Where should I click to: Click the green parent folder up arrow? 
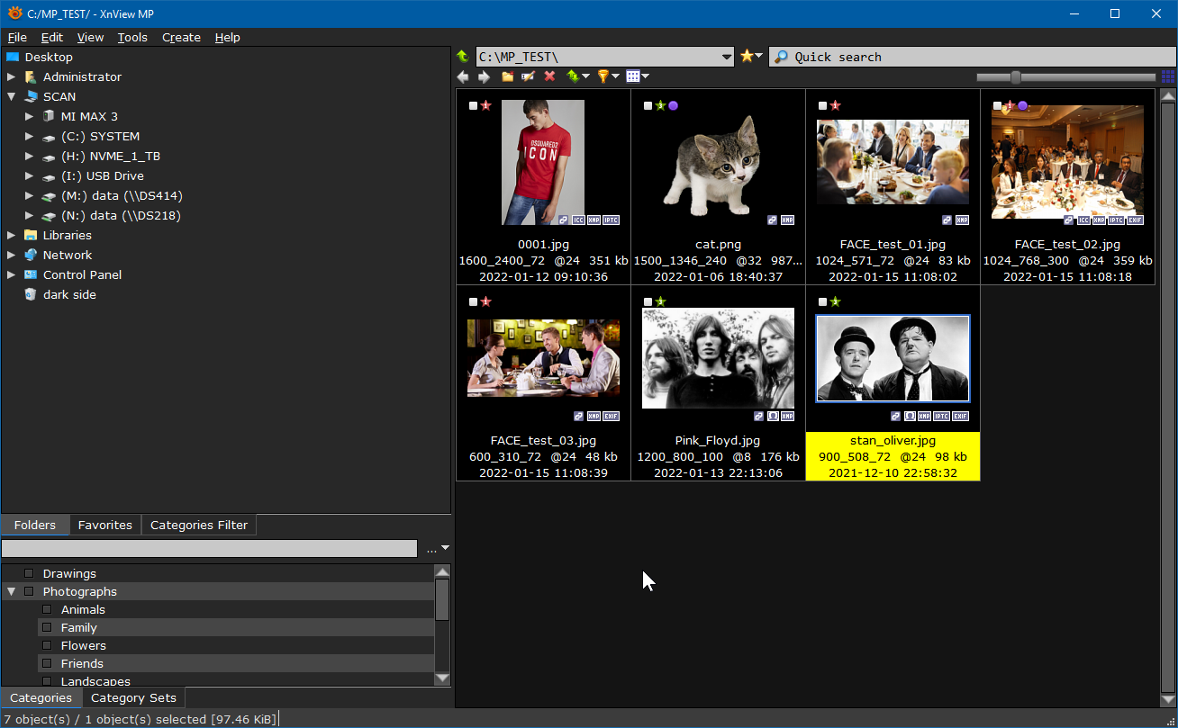[x=463, y=57]
